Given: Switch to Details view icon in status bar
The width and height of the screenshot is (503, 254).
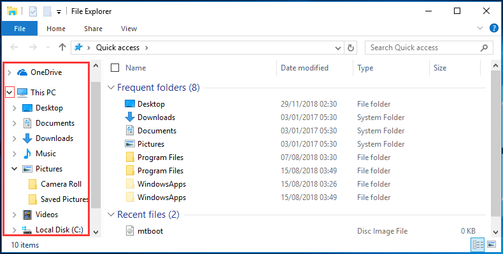Looking at the screenshot, I should point(478,244).
